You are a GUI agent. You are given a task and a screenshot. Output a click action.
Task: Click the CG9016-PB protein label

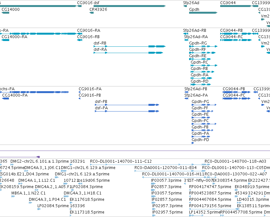tap(90, 95)
